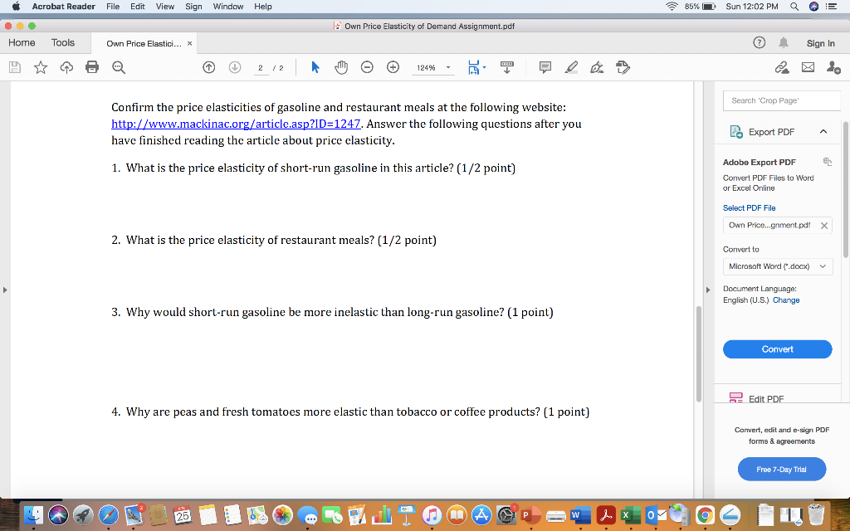Screen dimensions: 850x531
Task: Open the Comment tool (speech bubble icon)
Action: pos(545,67)
